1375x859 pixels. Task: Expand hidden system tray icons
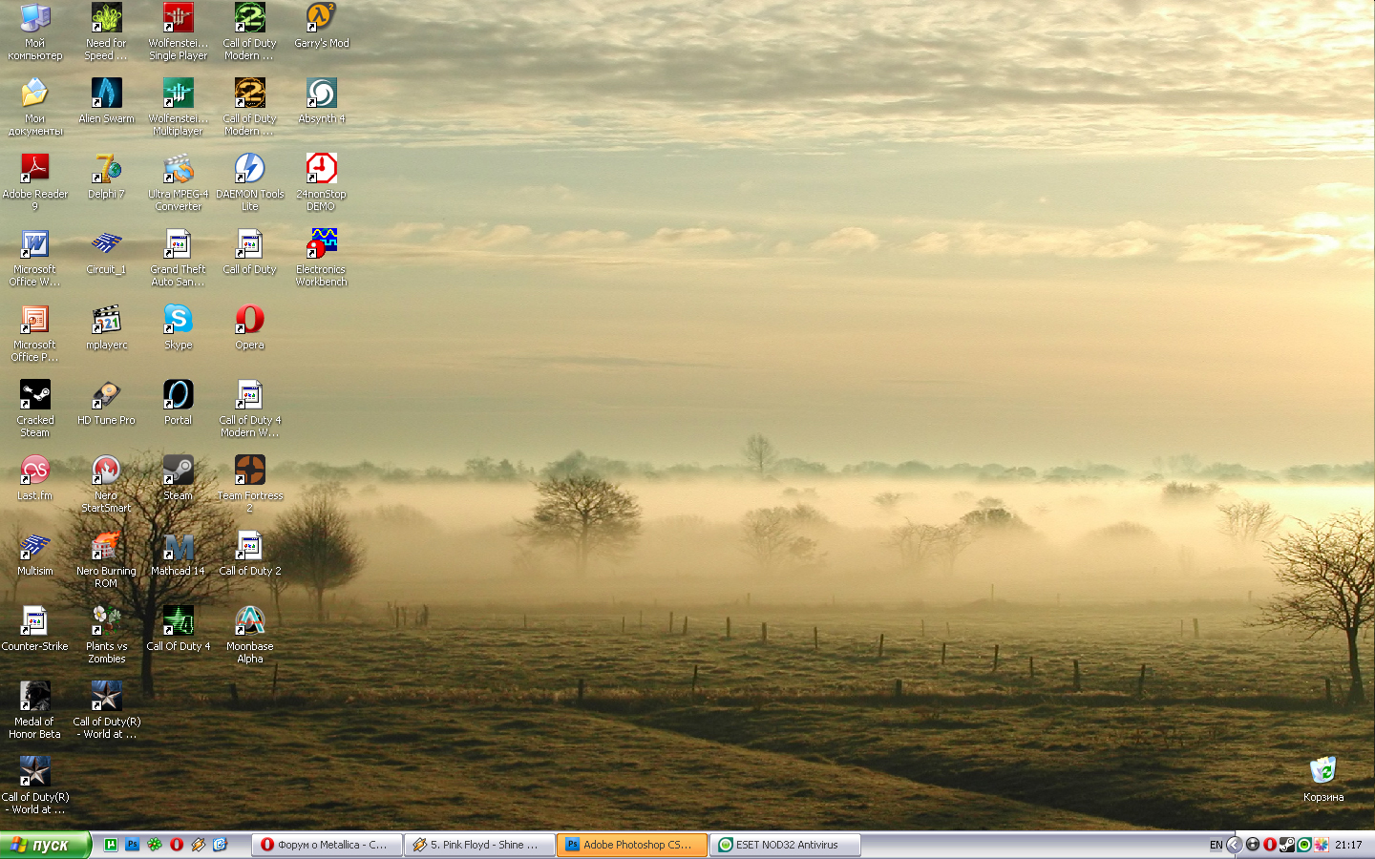[x=1234, y=845]
